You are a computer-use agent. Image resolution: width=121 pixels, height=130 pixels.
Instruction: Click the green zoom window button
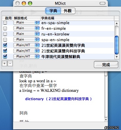click(x=30, y=3)
